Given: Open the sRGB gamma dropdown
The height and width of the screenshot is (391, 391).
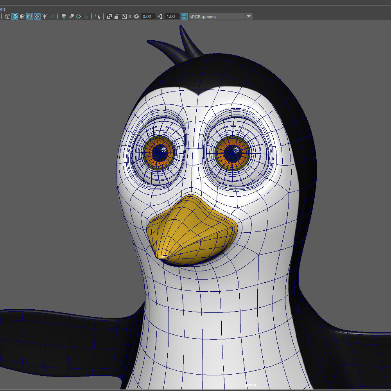Looking at the screenshot, I should point(221,16).
